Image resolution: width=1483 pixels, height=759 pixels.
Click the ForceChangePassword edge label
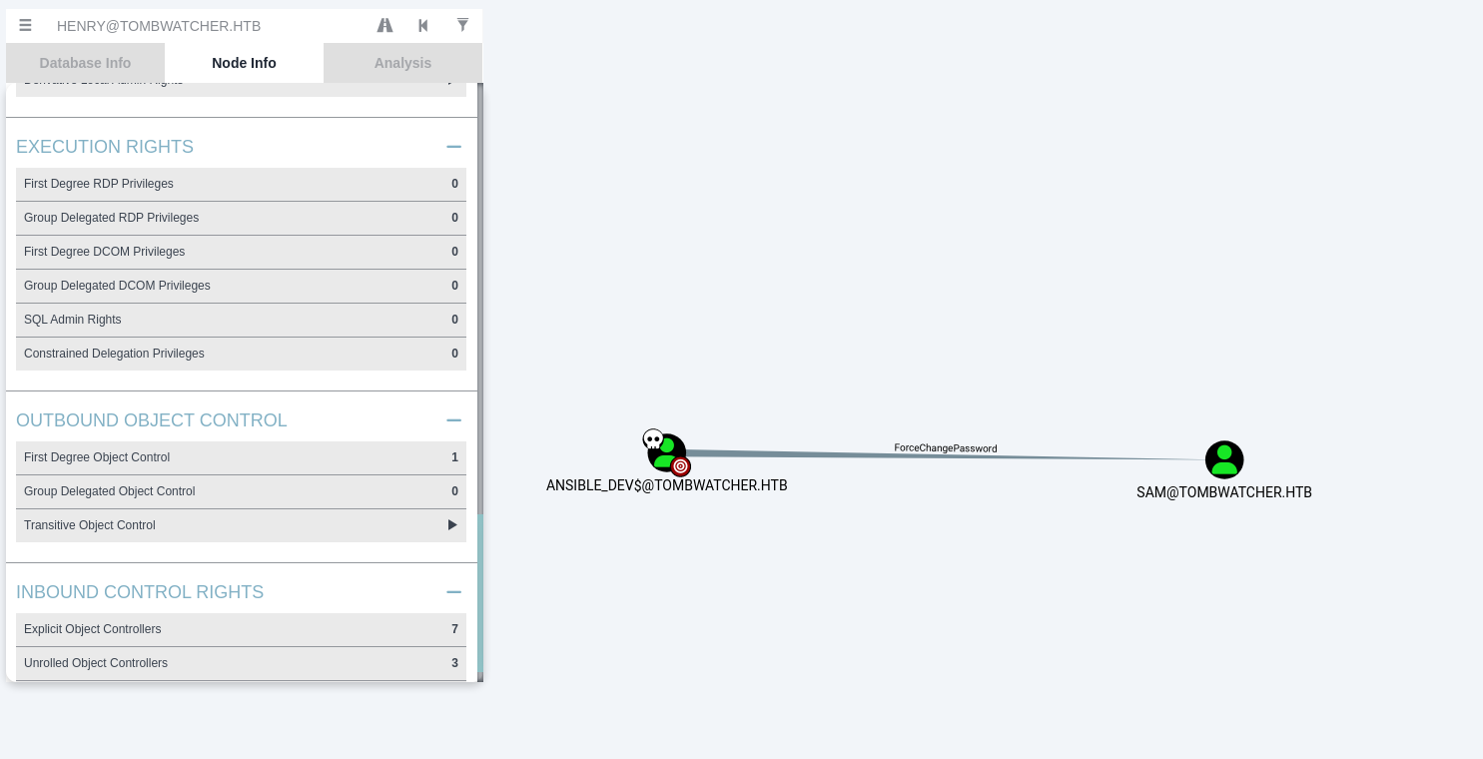[x=945, y=448]
